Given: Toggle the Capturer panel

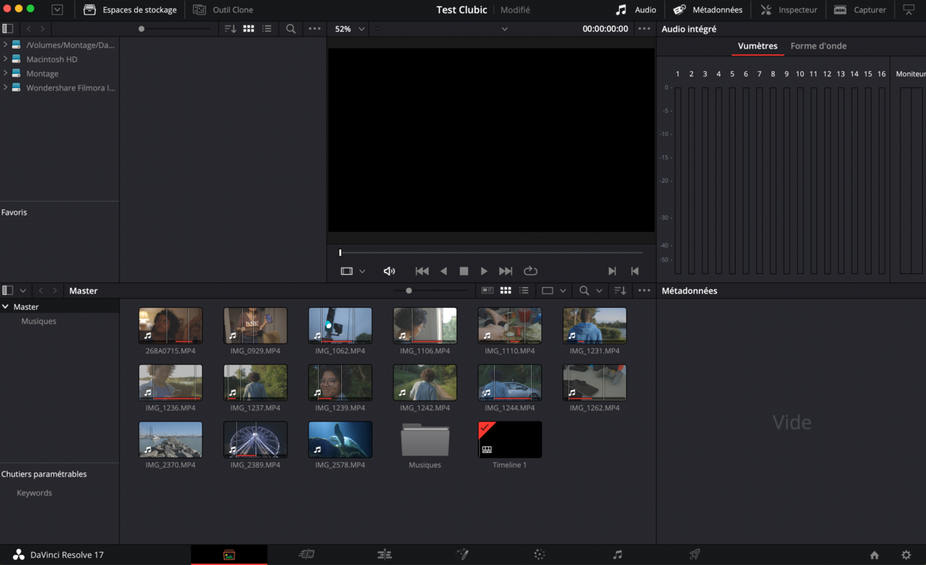Looking at the screenshot, I should tap(860, 10).
